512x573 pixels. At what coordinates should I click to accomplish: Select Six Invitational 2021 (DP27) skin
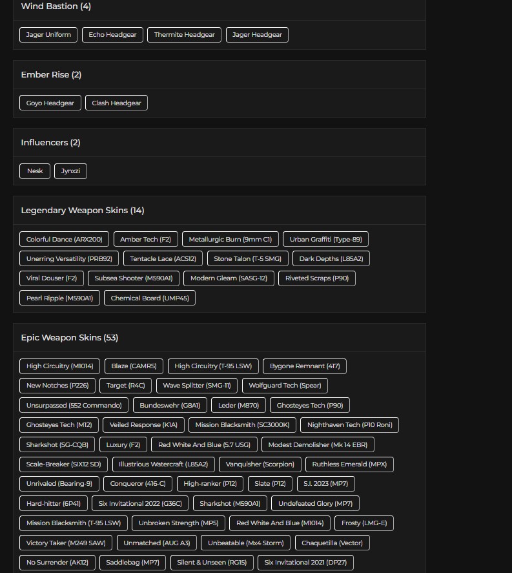pyautogui.click(x=305, y=563)
